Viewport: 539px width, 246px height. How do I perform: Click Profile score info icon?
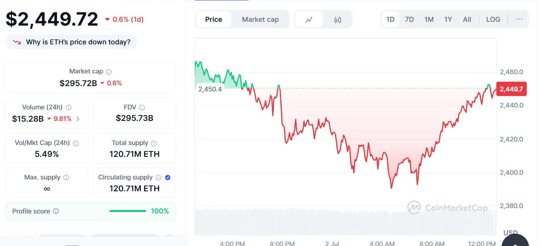click(x=56, y=211)
